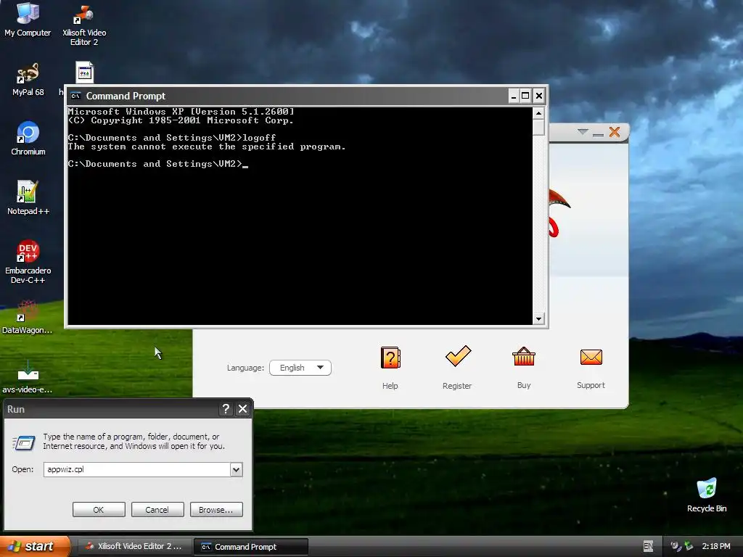Click the Help book icon in Xilisoft window

pos(390,358)
